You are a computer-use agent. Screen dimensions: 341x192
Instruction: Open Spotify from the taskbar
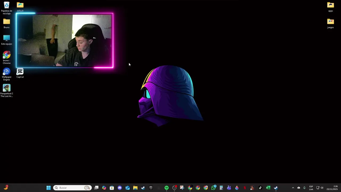click(x=167, y=188)
